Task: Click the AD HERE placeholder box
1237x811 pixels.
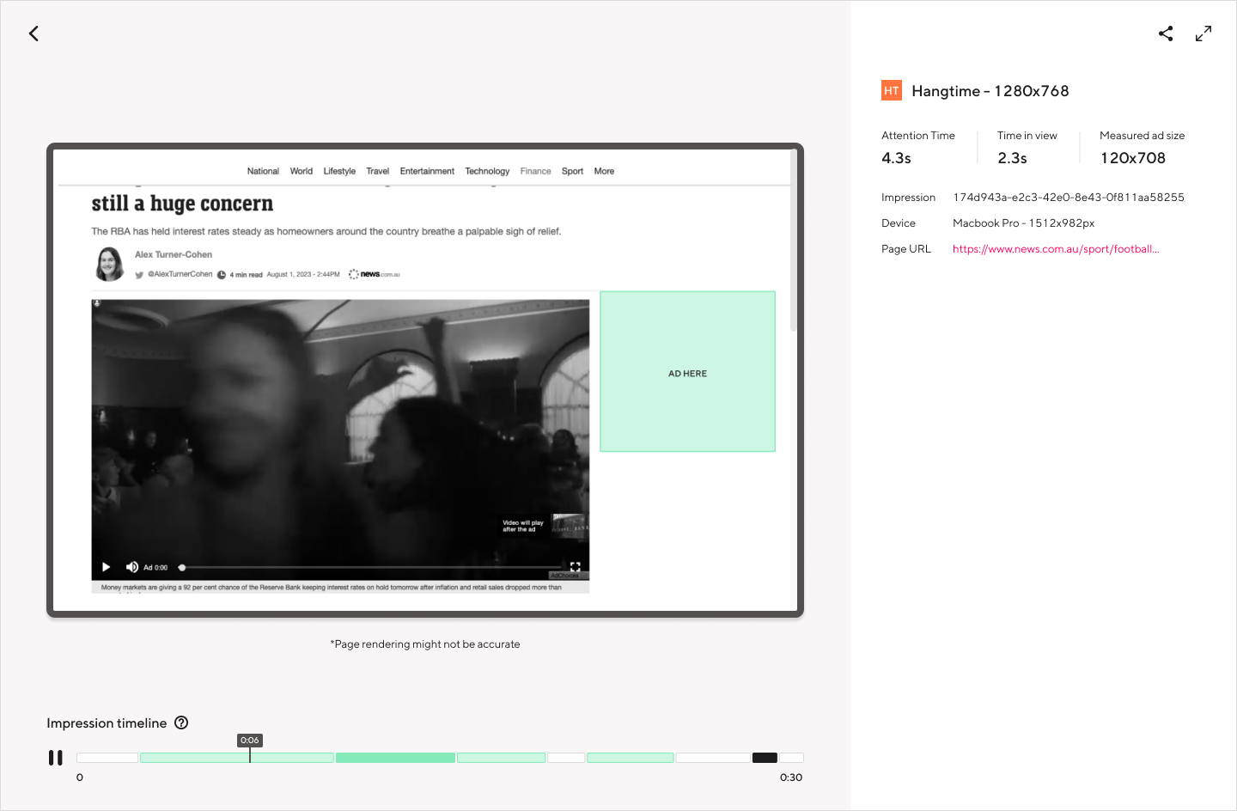Action: (x=688, y=371)
